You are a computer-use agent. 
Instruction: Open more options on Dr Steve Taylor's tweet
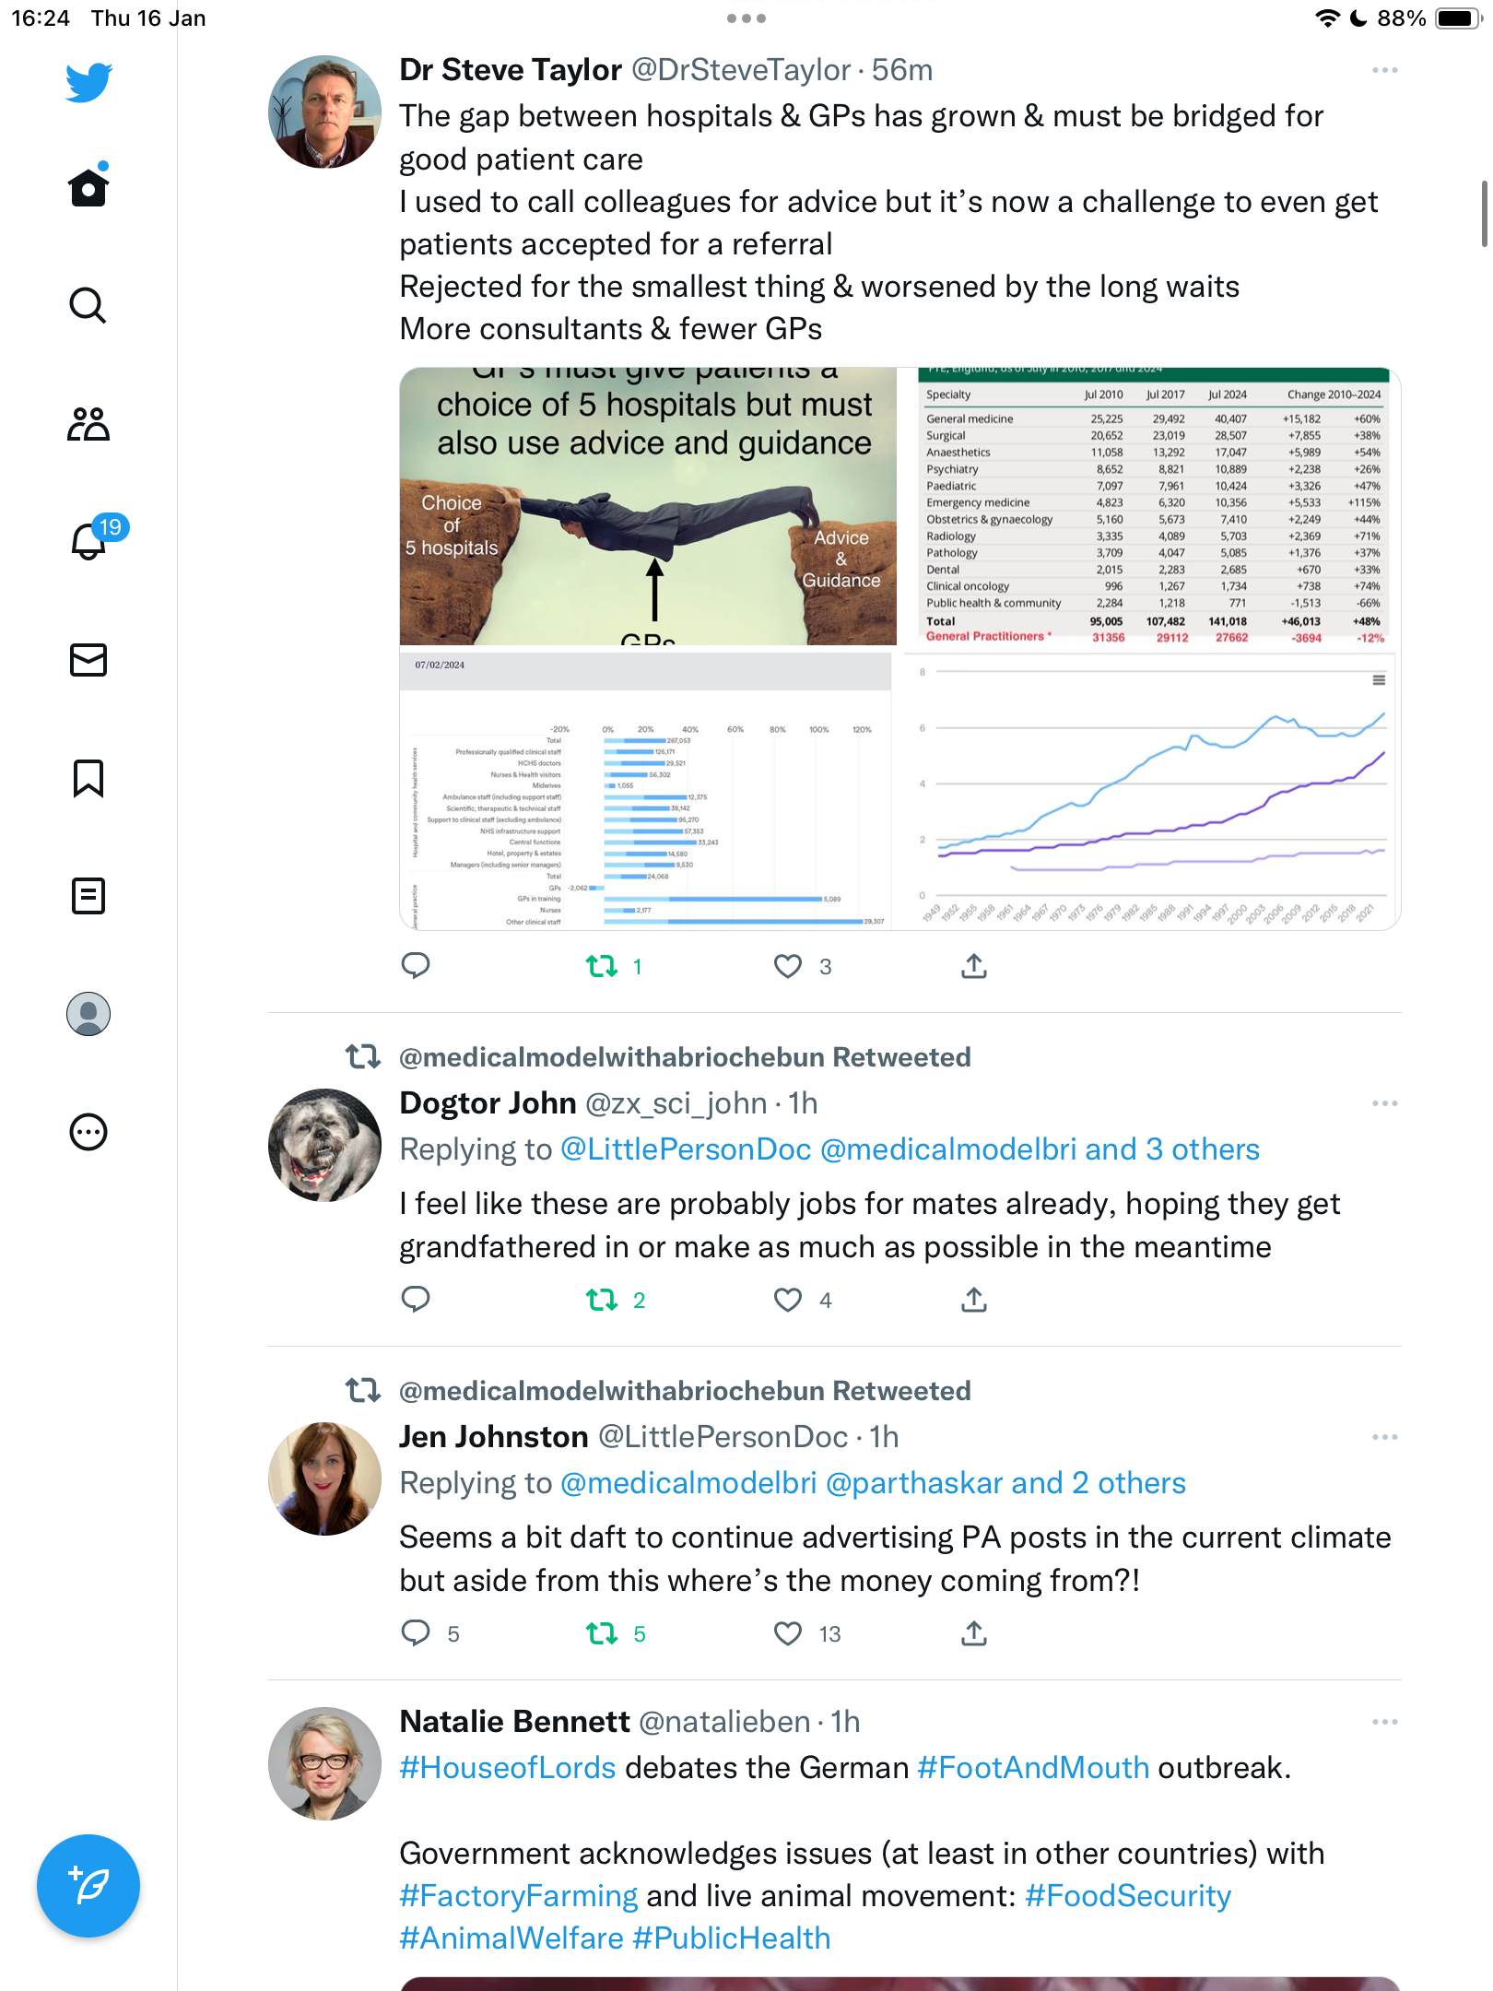click(x=1384, y=70)
